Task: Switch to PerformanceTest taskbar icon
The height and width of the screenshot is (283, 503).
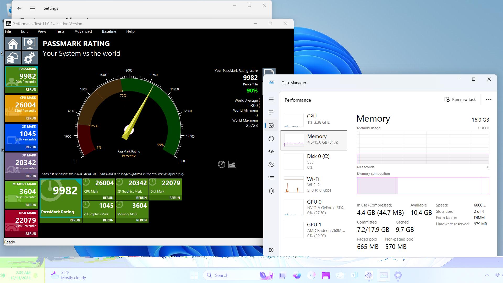Action: coord(369,275)
